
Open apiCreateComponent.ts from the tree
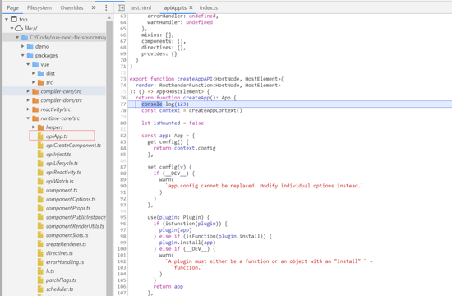73,145
